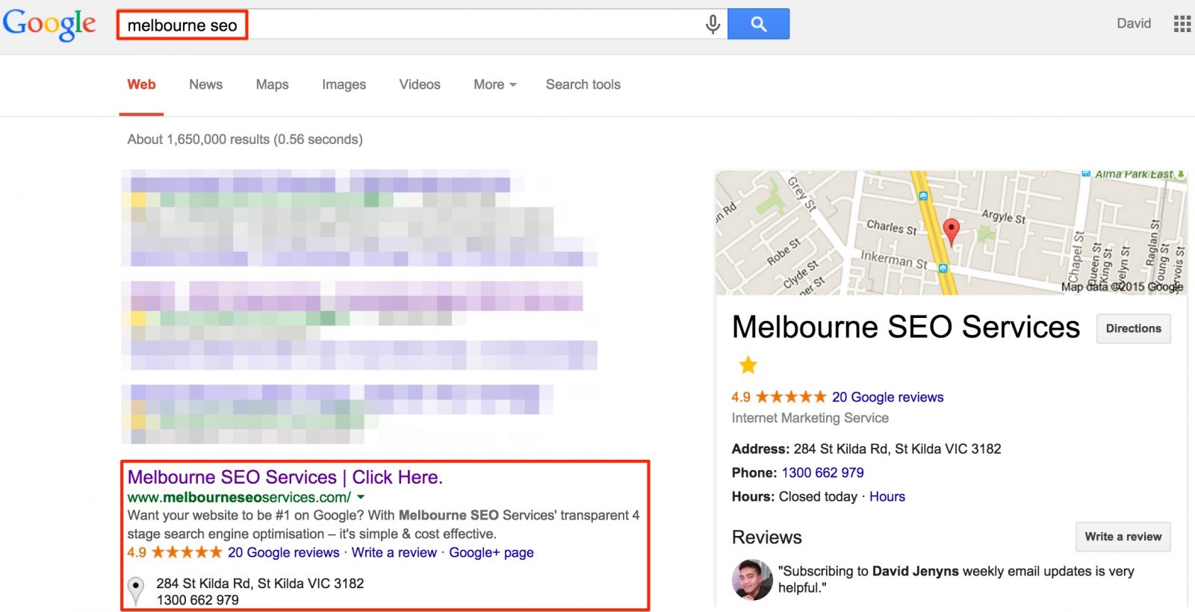Viewport: 1195px width, 612px height.
Task: Click the Internet Marketing Service category text
Action: [810, 418]
